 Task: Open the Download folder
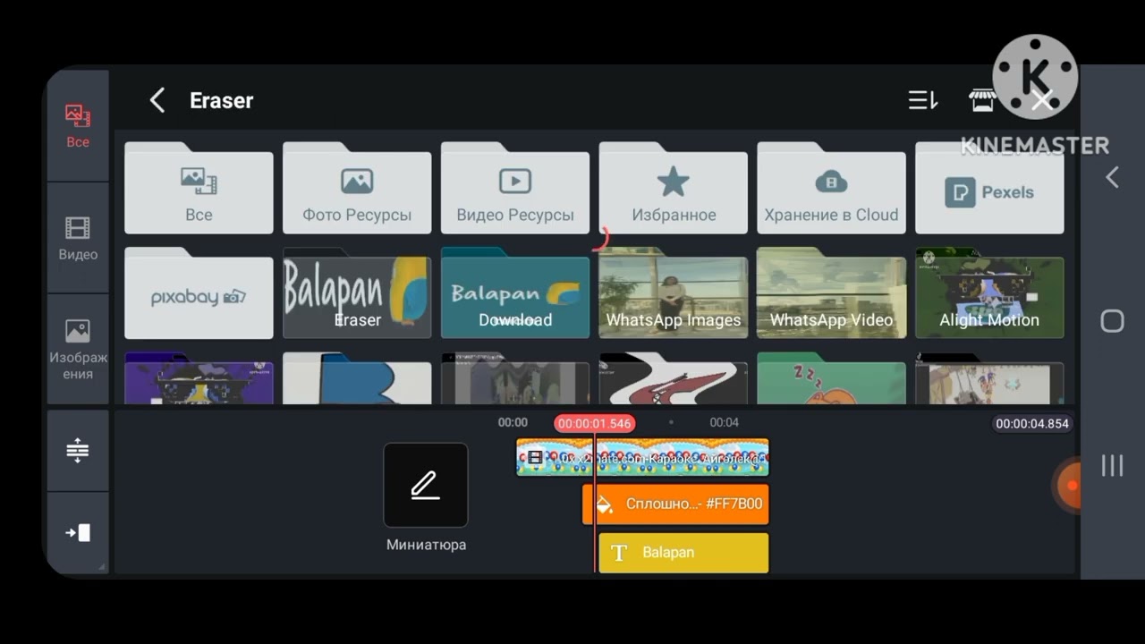pos(515,293)
